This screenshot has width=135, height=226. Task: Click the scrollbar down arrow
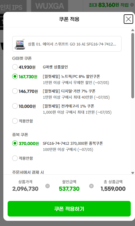click(x=133, y=173)
